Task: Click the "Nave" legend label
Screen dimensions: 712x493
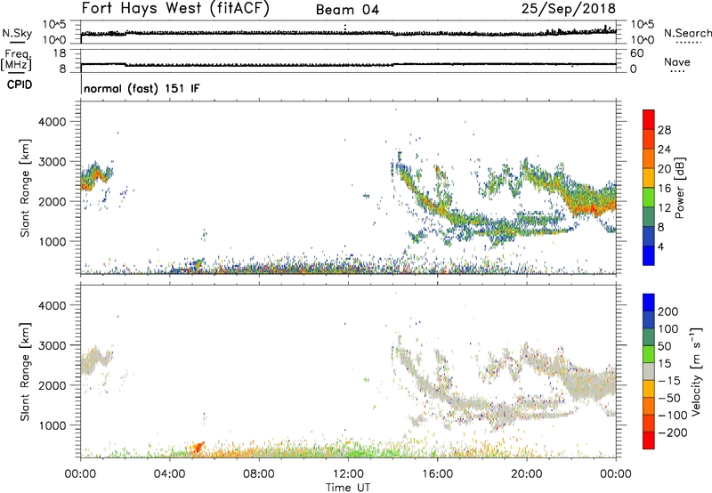Action: 677,61
